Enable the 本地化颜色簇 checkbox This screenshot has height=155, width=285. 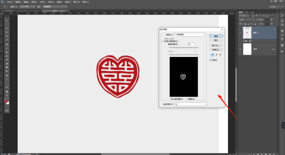point(163,41)
